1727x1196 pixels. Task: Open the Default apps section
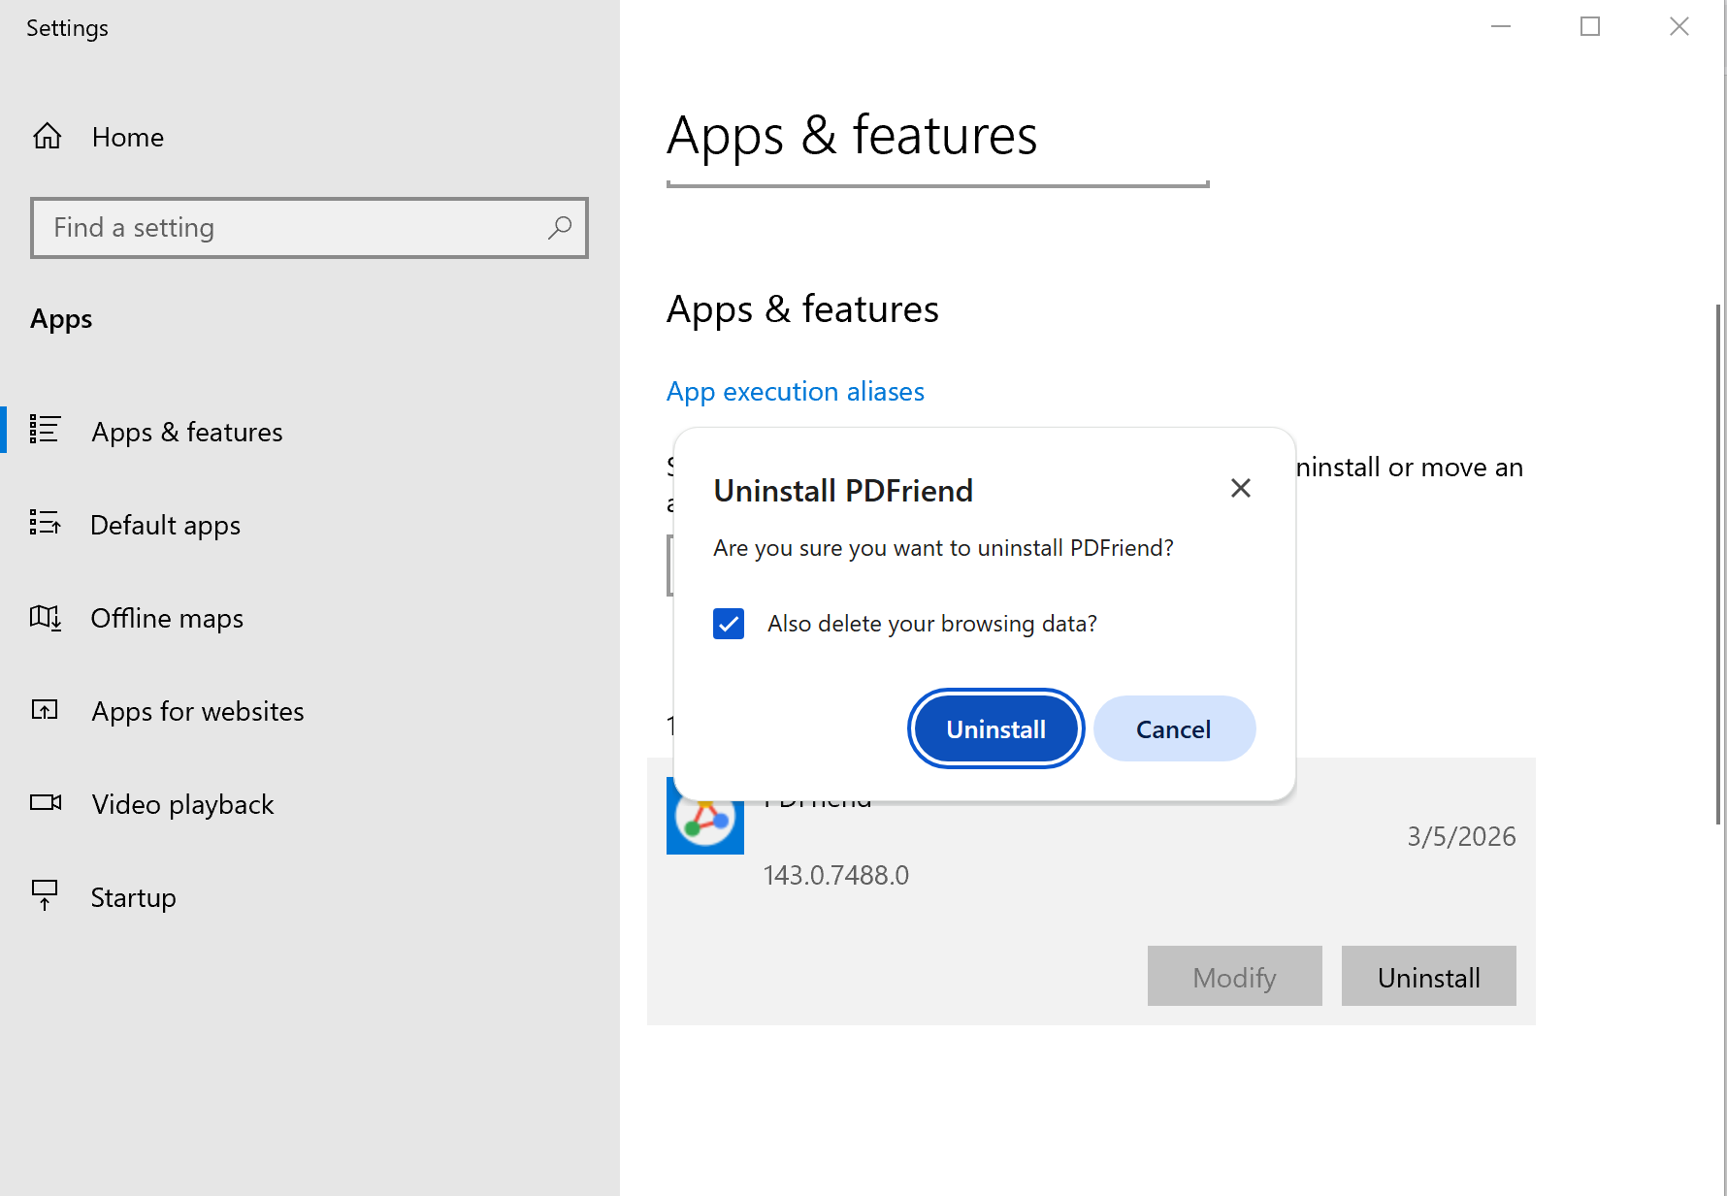click(165, 524)
